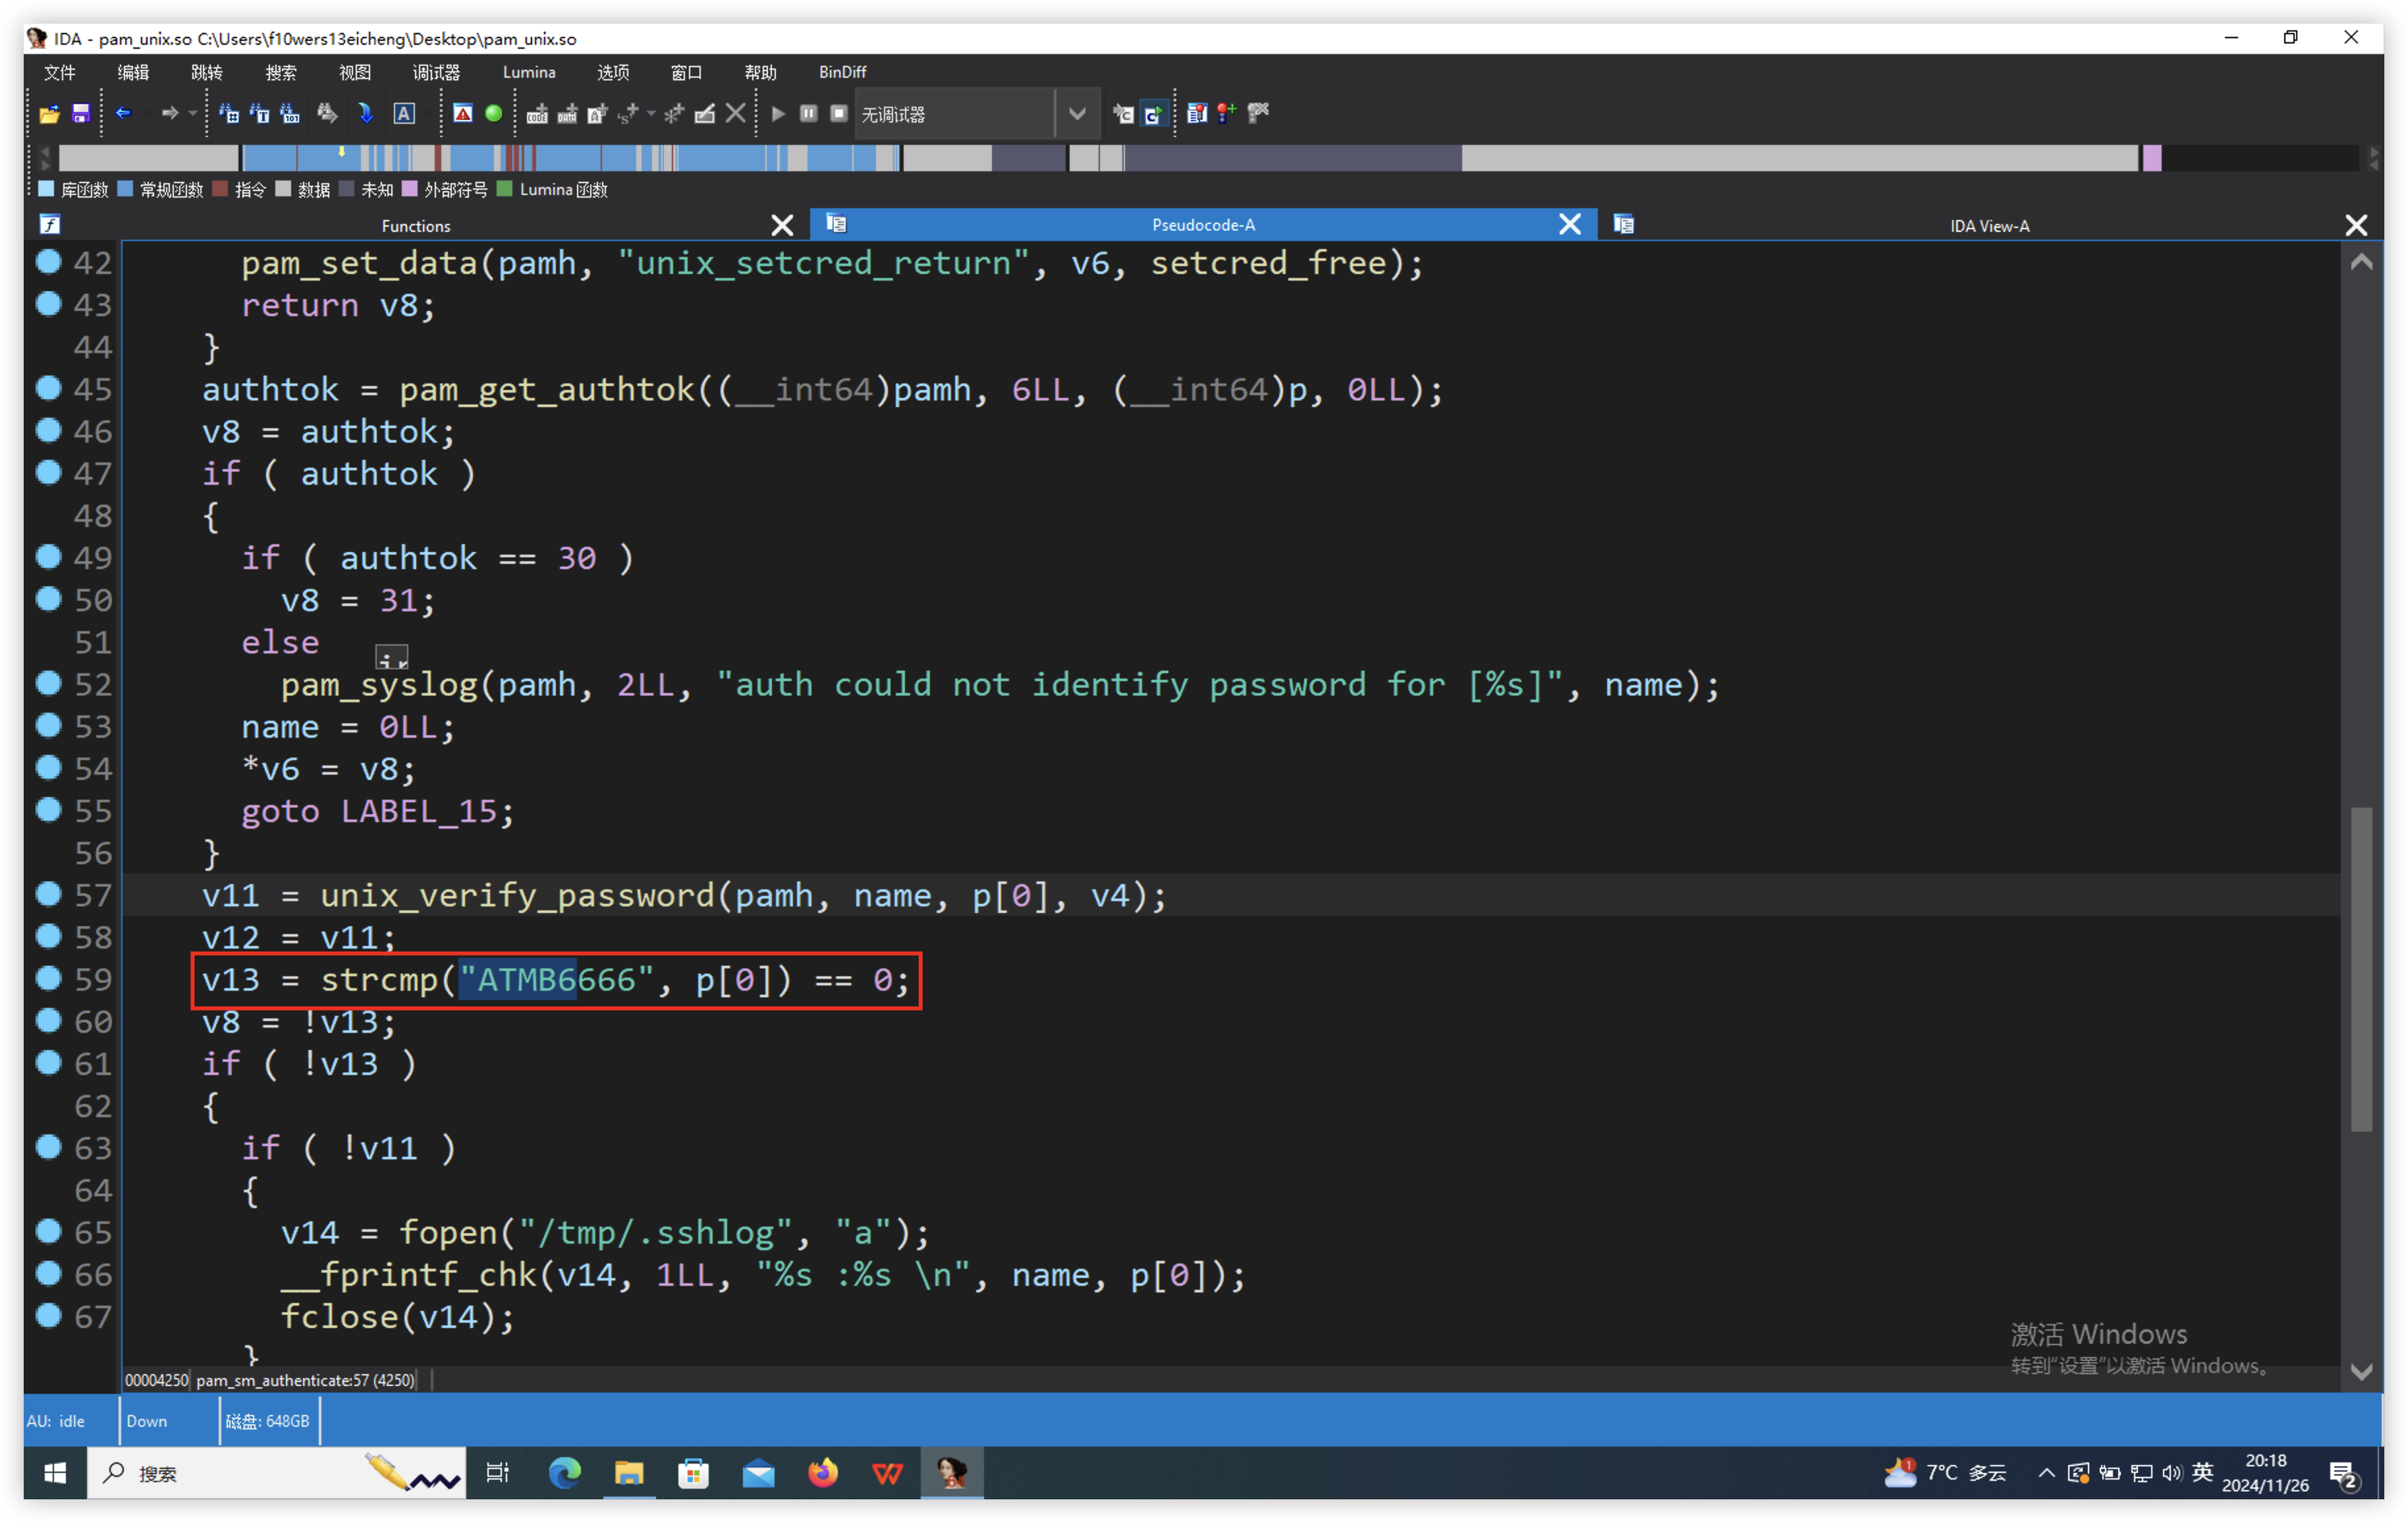Click the Lumina 函数 green legend swatch
The image size is (2408, 1523).
coord(504,188)
